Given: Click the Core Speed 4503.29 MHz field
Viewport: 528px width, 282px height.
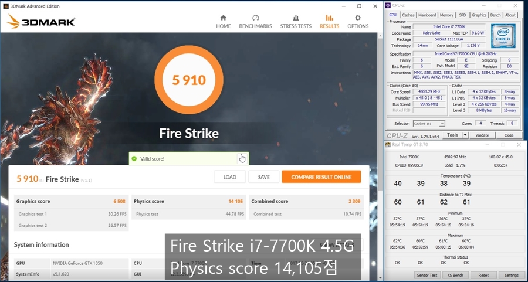Looking at the screenshot, I should pos(429,92).
